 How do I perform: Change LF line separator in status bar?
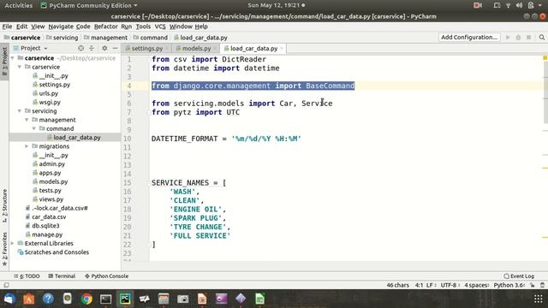tap(431, 285)
